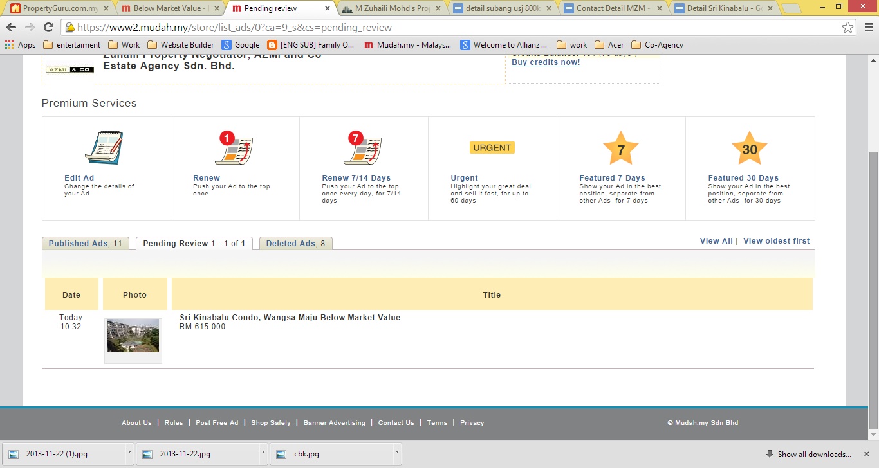Go back with browser back arrow
Image resolution: width=879 pixels, height=468 pixels.
coord(11,28)
